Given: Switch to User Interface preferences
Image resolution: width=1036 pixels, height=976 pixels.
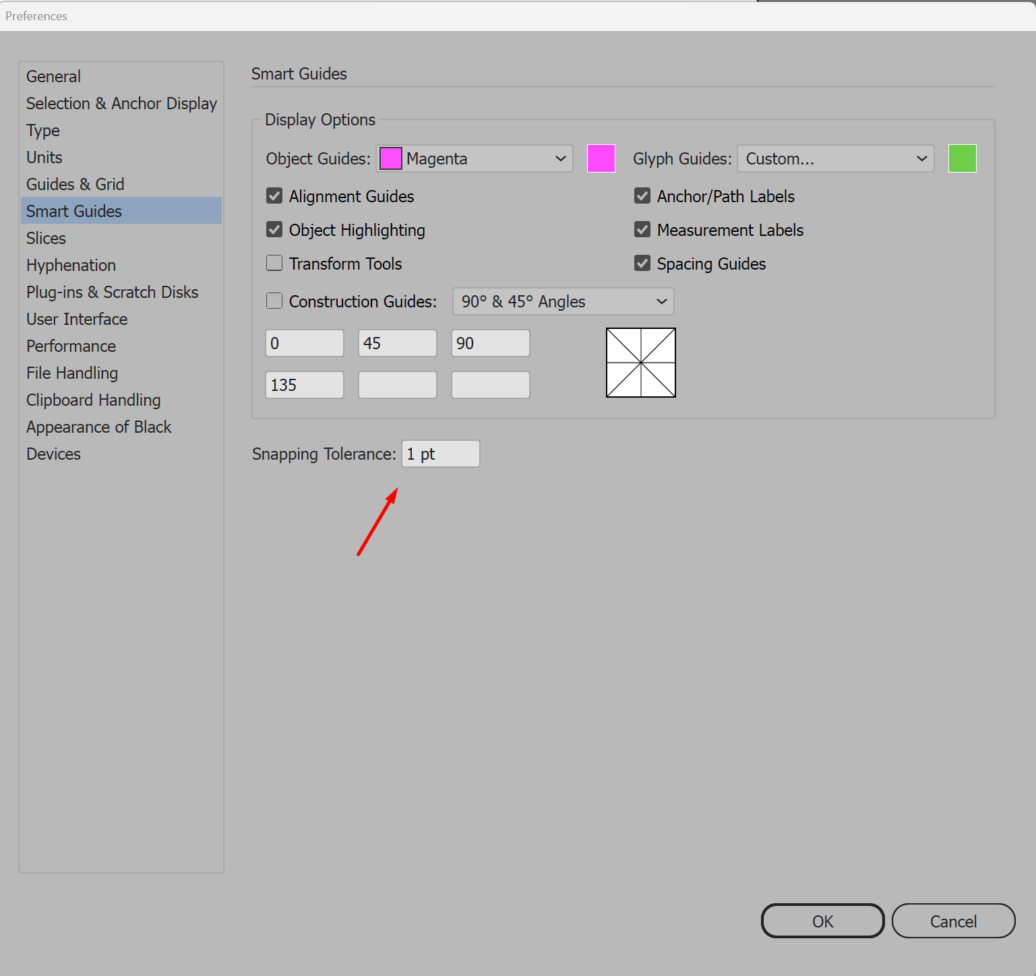Looking at the screenshot, I should coord(121,319).
